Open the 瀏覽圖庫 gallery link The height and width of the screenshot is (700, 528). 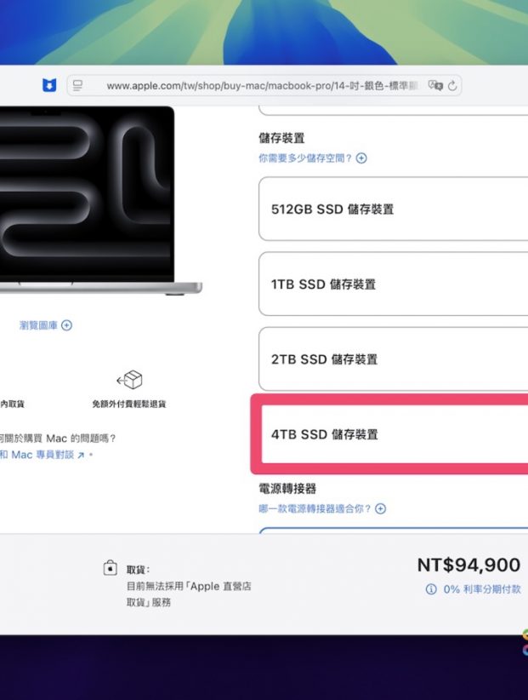coord(40,325)
